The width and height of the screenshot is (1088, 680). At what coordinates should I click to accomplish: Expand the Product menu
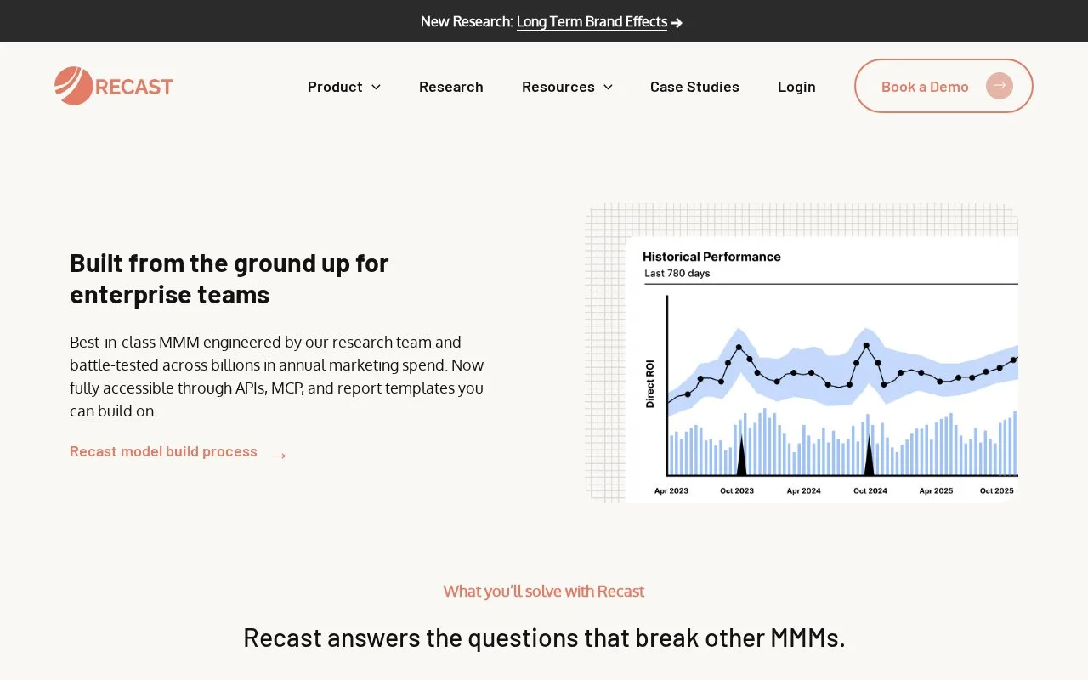click(344, 87)
